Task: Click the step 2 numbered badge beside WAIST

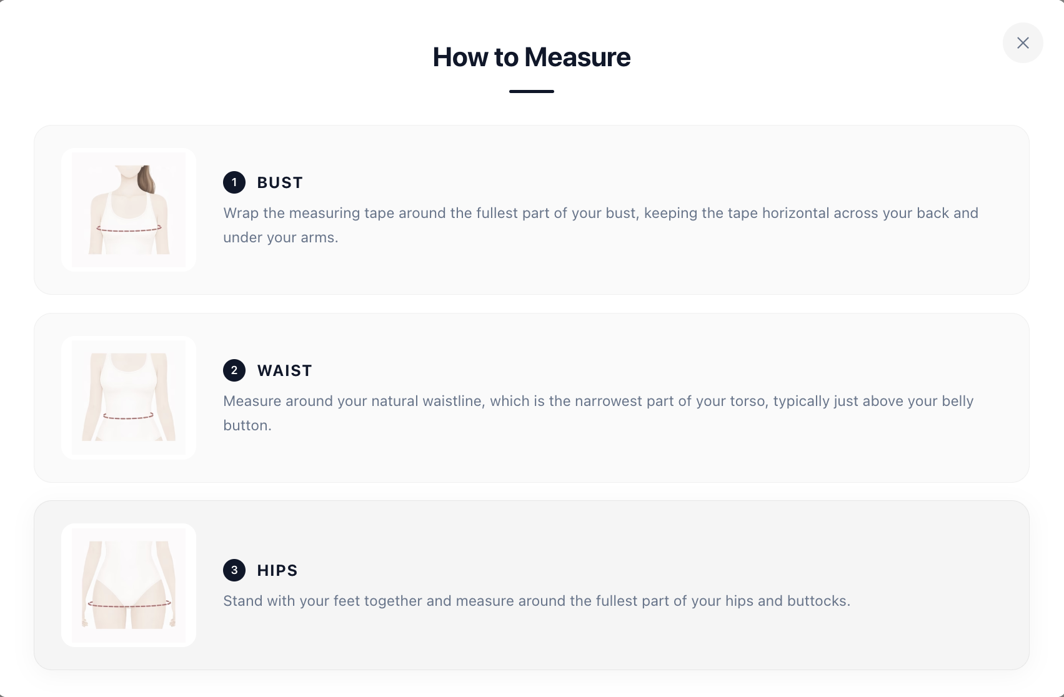Action: coord(234,370)
